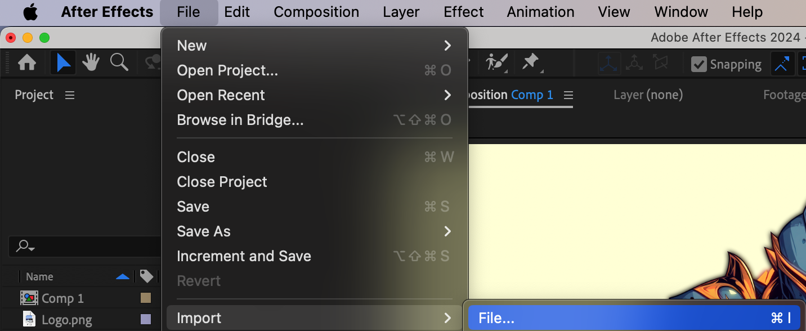This screenshot has width=806, height=331.
Task: Open the Composition menu in menu bar
Action: (316, 12)
